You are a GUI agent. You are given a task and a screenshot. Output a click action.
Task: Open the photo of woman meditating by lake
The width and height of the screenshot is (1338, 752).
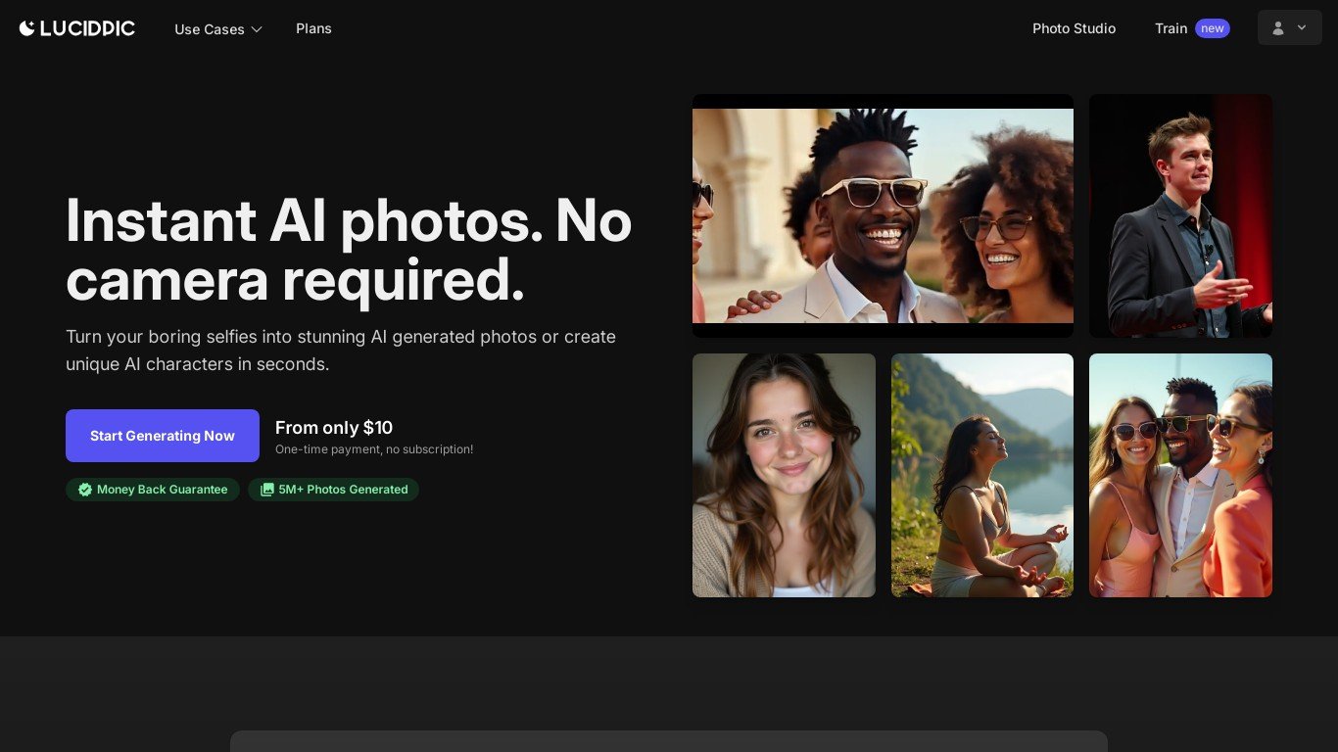pos(982,475)
